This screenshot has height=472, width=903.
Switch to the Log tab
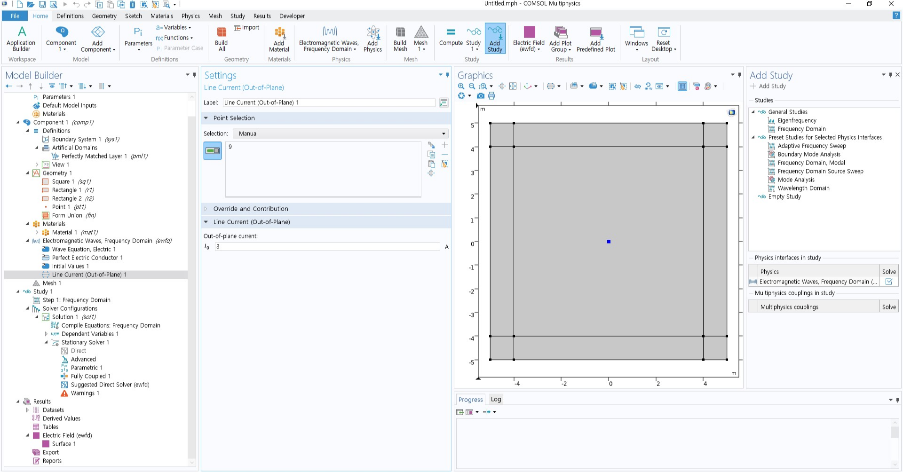496,399
